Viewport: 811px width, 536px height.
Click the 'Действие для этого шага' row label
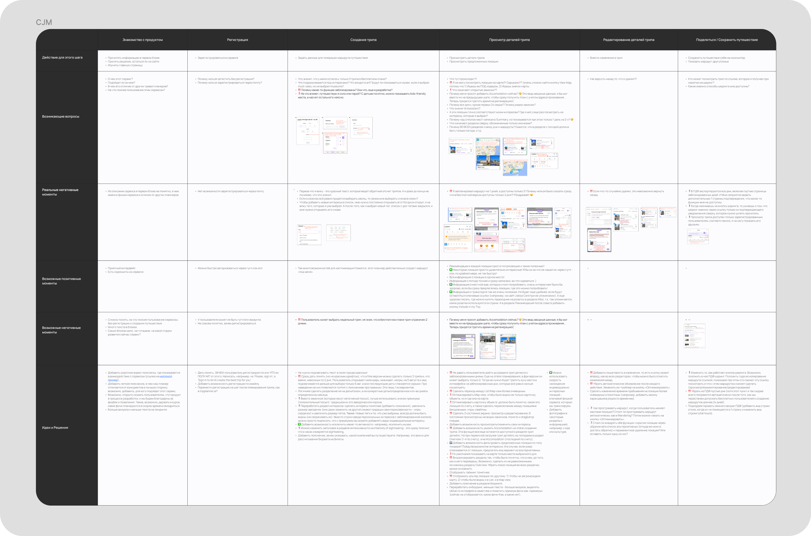coord(62,57)
